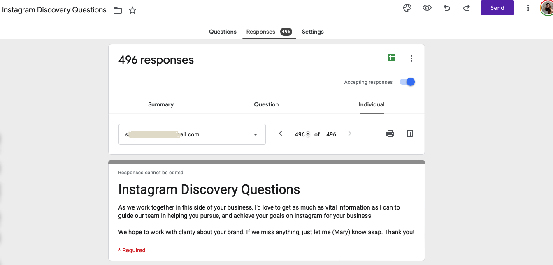Click the 496 badge on Responses tab
The width and height of the screenshot is (553, 265).
(286, 32)
